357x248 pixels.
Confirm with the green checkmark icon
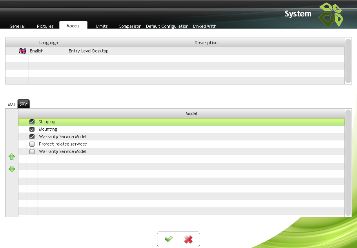(168, 239)
